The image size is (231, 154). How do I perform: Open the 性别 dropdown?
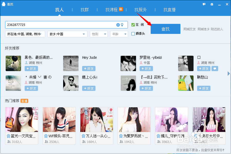pyautogui.click(x=99, y=34)
